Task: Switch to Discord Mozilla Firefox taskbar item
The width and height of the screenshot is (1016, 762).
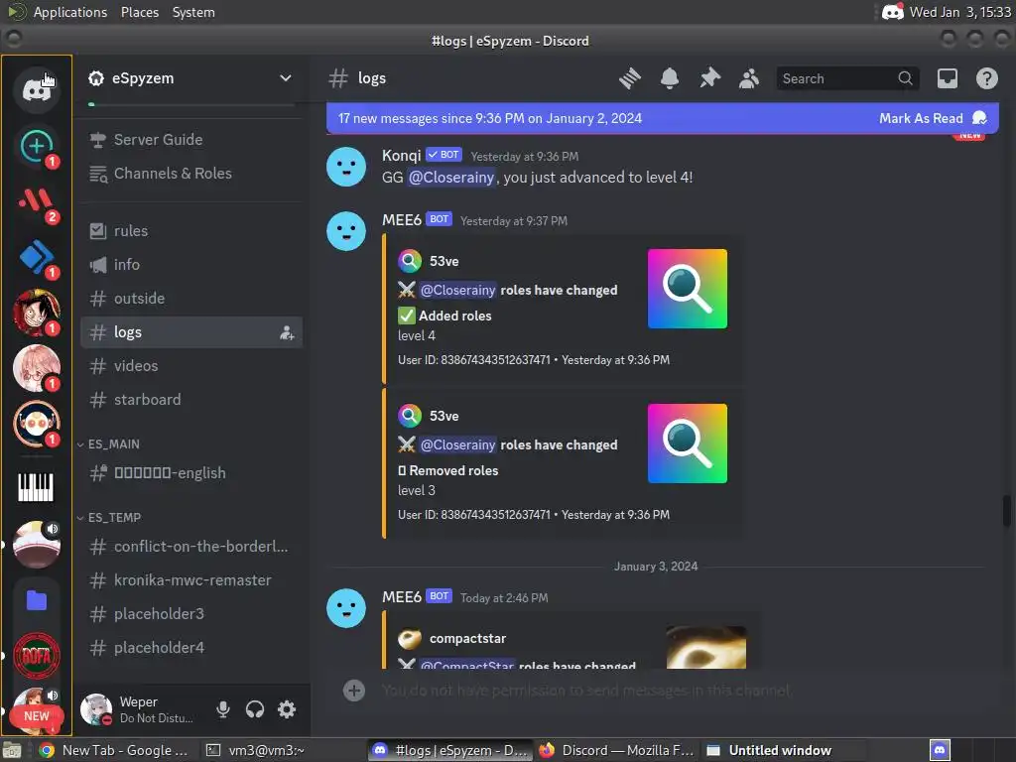Action: click(x=617, y=750)
